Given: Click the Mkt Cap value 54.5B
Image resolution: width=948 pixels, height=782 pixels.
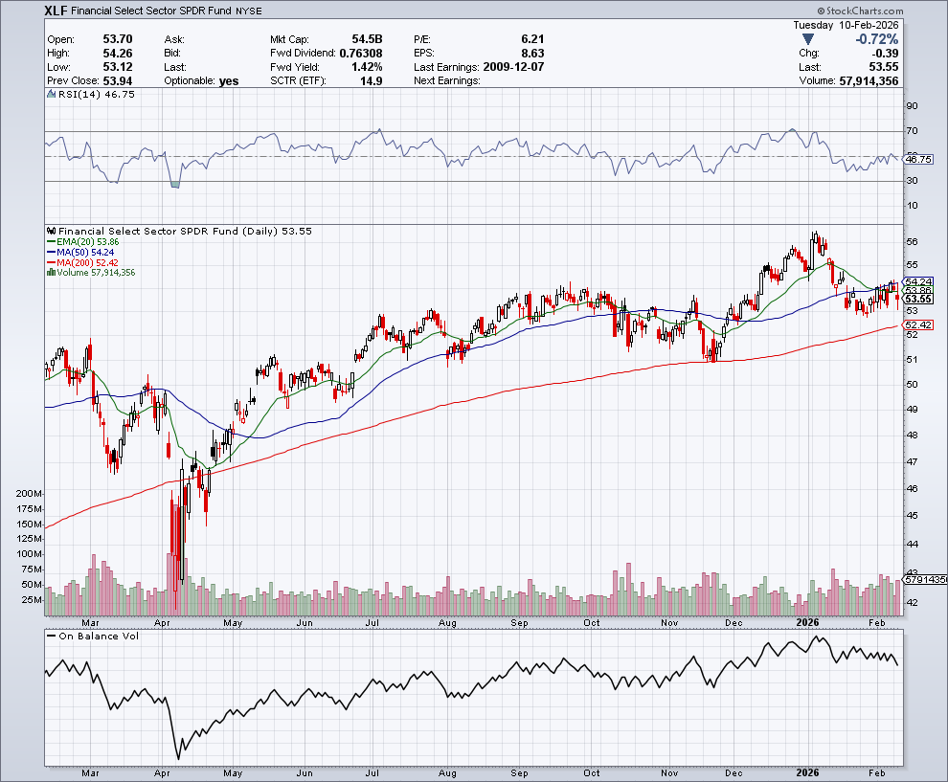Looking at the screenshot, I should tap(367, 39).
